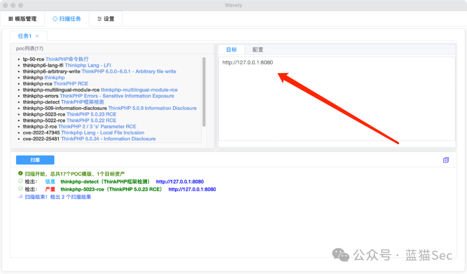The image size is (467, 274).
Task: Open ThinkPHP 5.0.9 Information Disclosure link
Action: 152,108
